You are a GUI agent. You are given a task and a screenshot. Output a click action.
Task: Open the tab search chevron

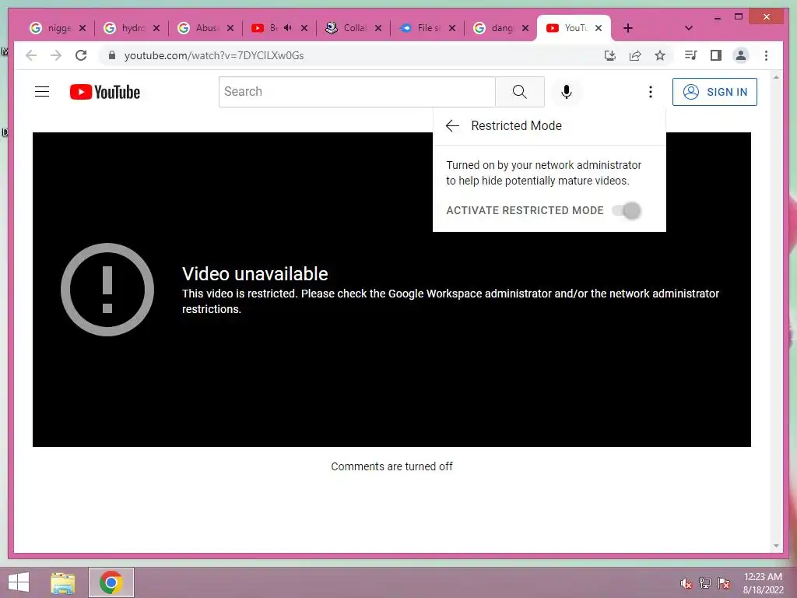[689, 28]
